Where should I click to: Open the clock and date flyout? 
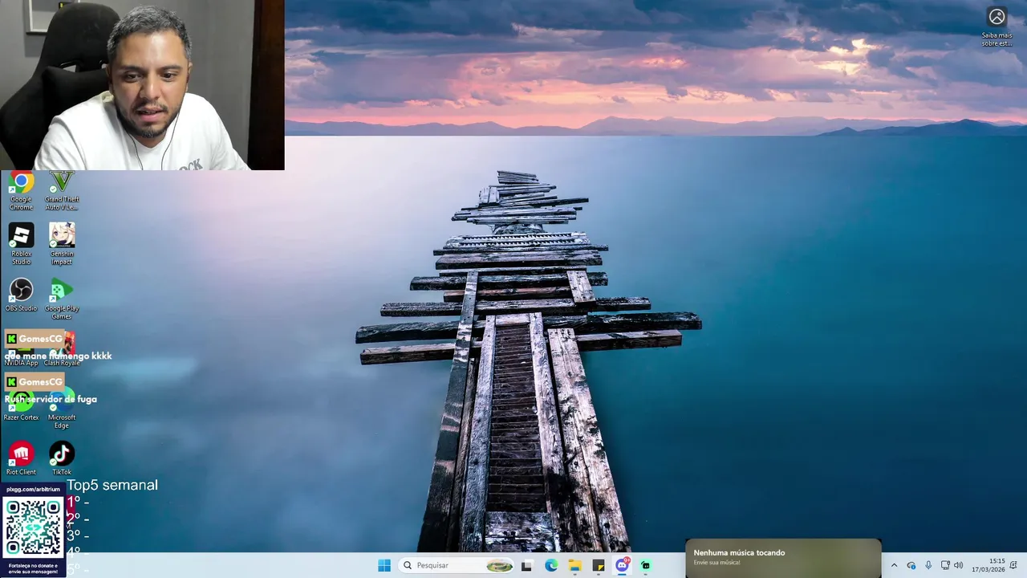pos(988,565)
